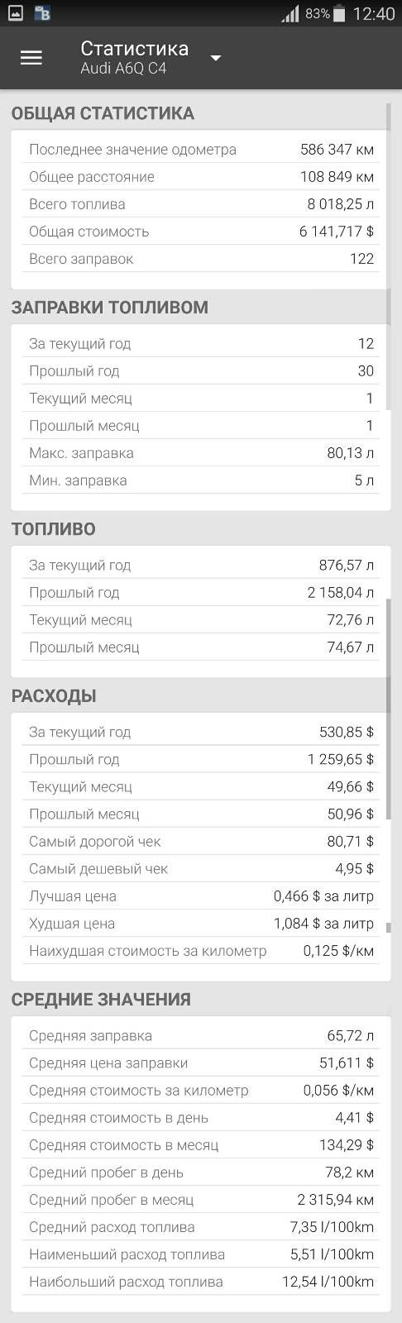Viewport: 402px width, 1323px height.
Task: Tap the ЗАПРАВКИ ТОПЛИВОМ section header
Action: pos(109,308)
